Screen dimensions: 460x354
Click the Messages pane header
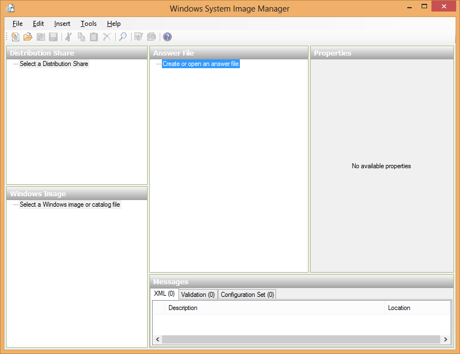tap(301, 282)
